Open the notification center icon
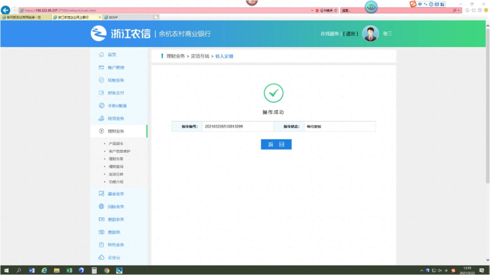 tap(482, 270)
